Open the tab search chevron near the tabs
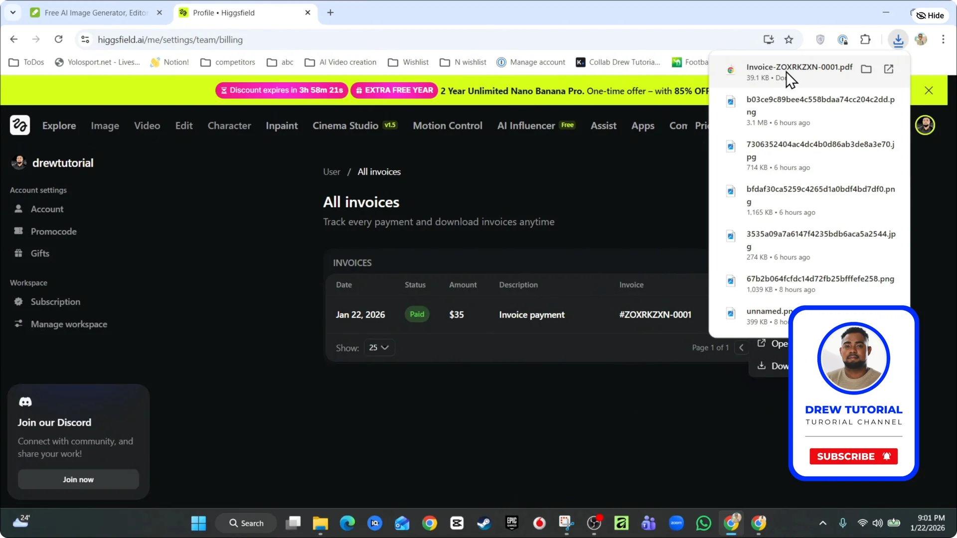This screenshot has width=957, height=538. click(x=13, y=12)
